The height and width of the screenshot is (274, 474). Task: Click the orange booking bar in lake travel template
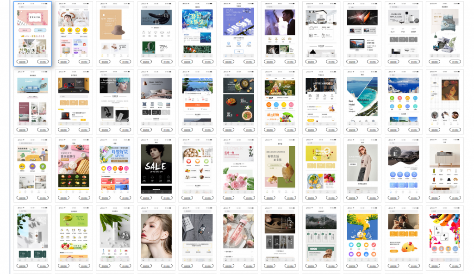197,105
